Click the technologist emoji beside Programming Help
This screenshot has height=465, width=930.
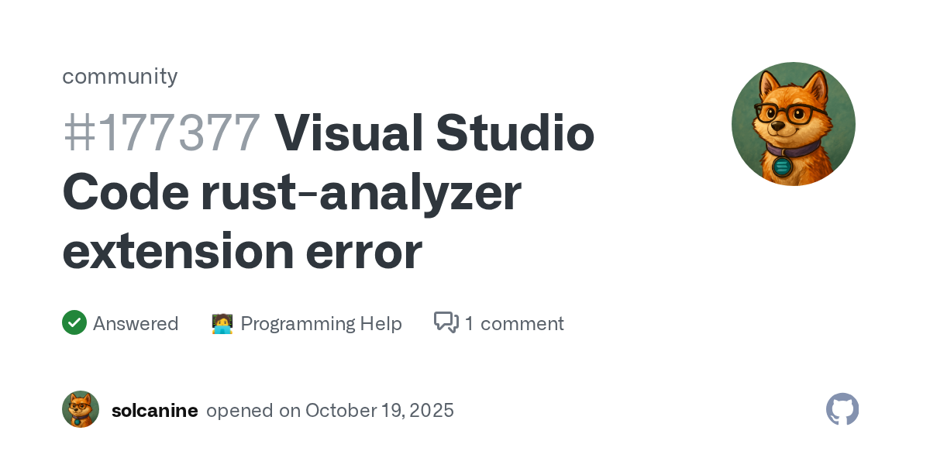click(222, 323)
